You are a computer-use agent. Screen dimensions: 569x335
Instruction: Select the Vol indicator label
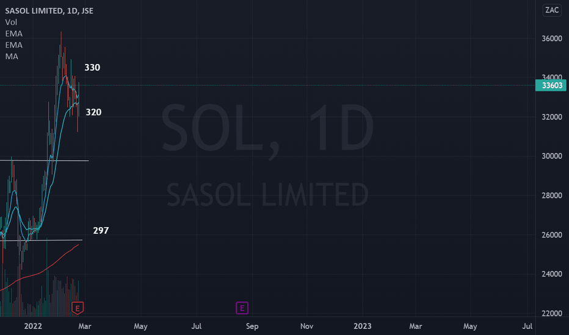point(11,22)
